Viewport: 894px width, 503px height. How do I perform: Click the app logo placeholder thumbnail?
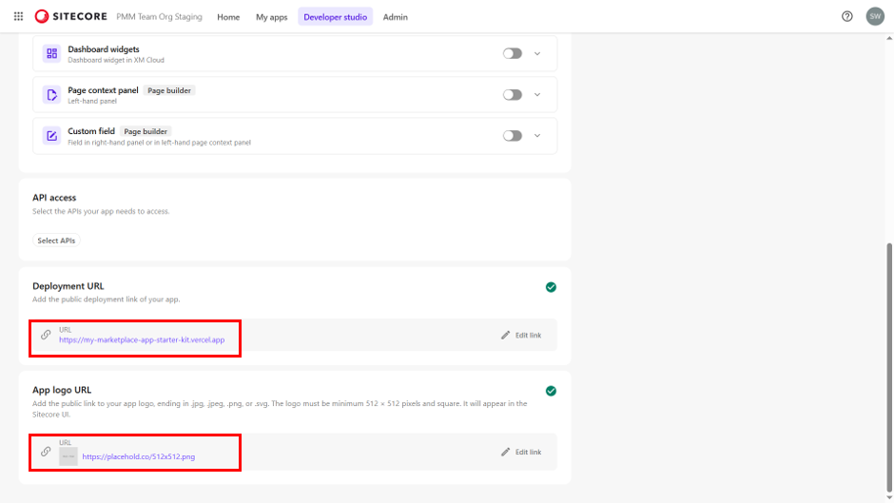(x=68, y=456)
